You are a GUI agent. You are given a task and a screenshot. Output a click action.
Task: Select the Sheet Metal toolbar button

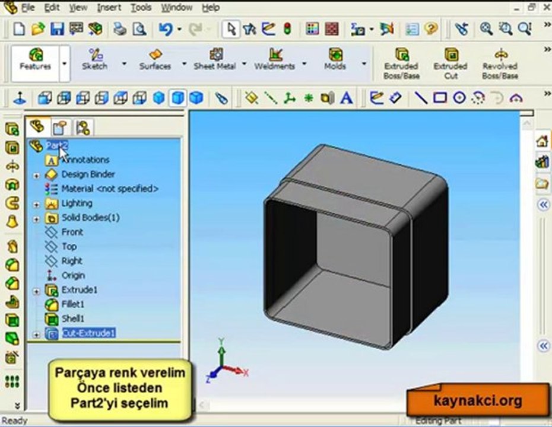coord(215,59)
